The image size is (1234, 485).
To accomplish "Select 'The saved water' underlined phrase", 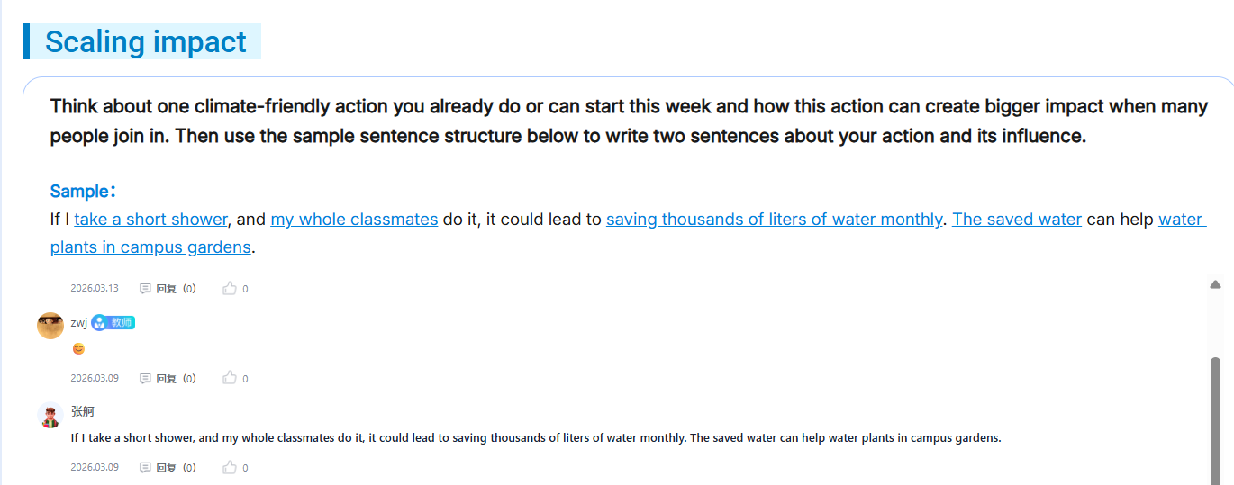I will 1017,219.
